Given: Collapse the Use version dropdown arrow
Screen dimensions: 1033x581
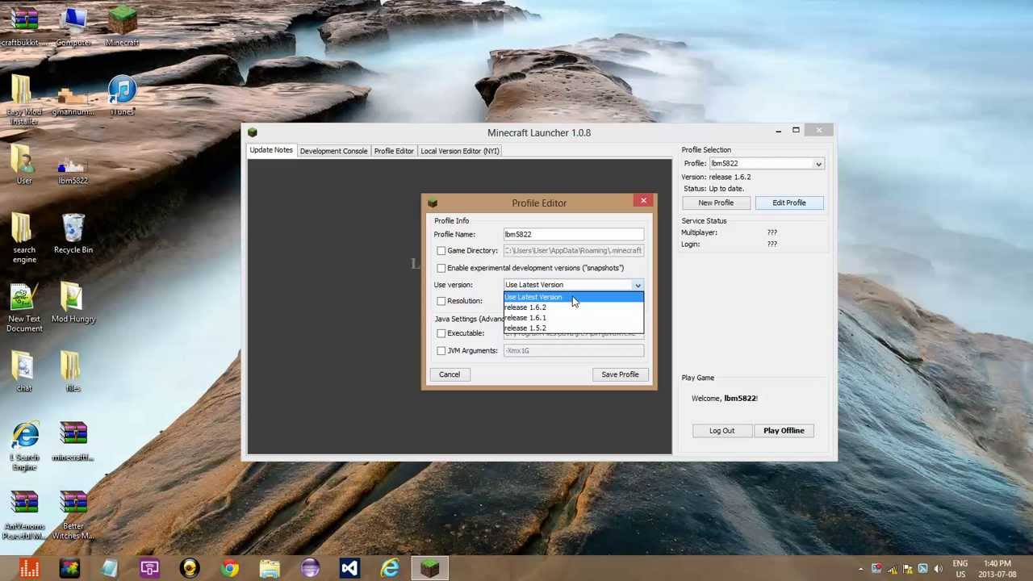Looking at the screenshot, I should (x=638, y=285).
